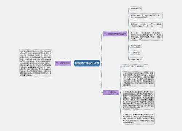Select the long 公证 definition text box on left
The height and width of the screenshot is (131, 182).
(36, 63)
